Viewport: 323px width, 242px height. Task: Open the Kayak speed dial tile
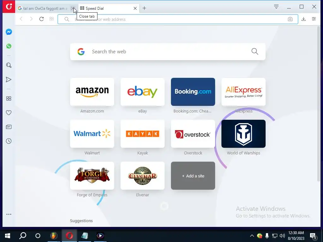(143, 134)
